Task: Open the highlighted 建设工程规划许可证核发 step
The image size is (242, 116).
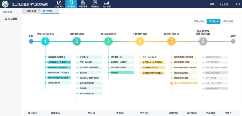Action: point(186,83)
